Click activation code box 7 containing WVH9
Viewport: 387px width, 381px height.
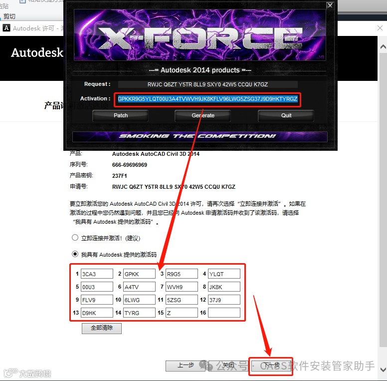(x=182, y=287)
